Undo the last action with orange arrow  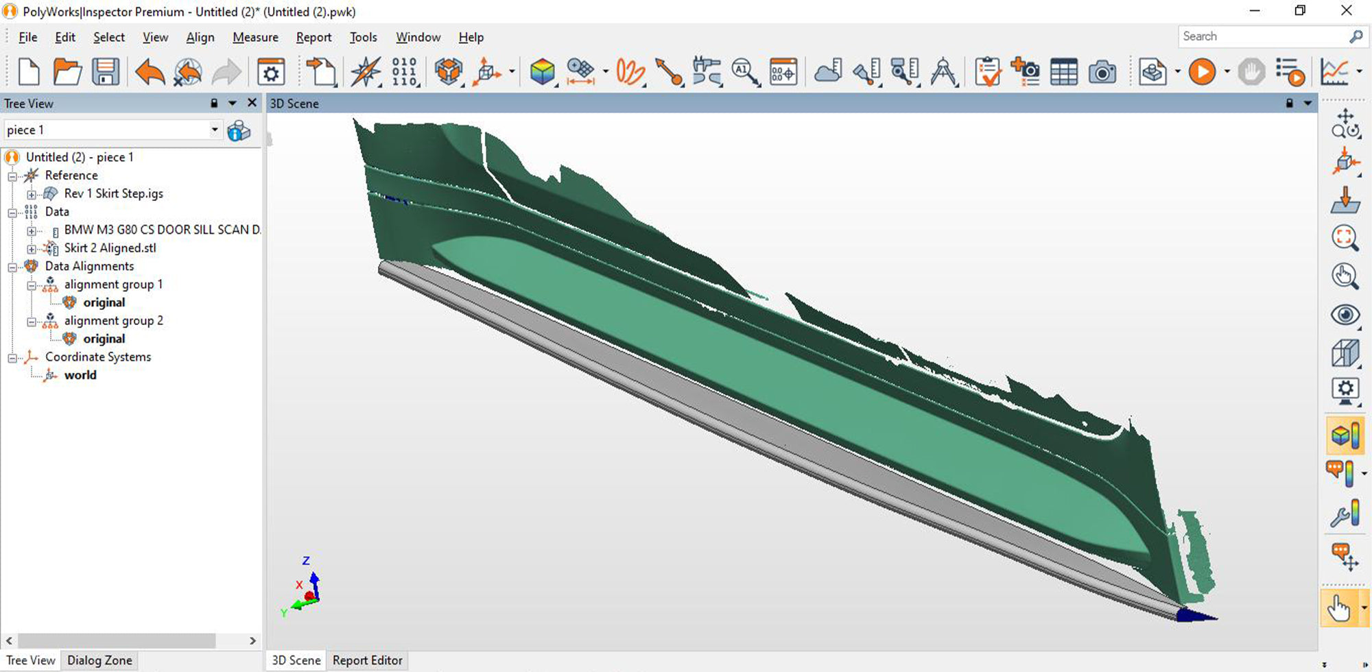(x=150, y=72)
